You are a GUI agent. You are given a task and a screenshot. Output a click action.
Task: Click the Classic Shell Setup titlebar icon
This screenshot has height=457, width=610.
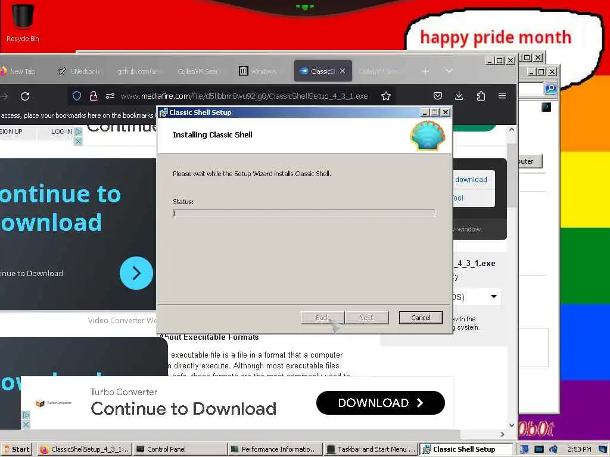pyautogui.click(x=163, y=112)
